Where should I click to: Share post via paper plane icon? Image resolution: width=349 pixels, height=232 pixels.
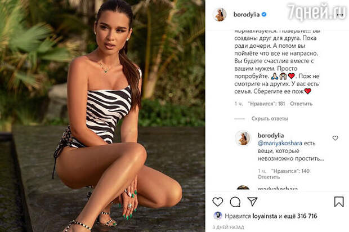252,202
